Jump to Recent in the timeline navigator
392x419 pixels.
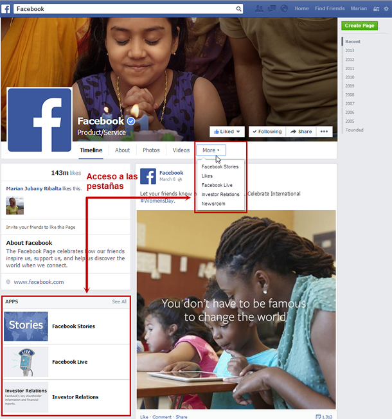click(353, 42)
